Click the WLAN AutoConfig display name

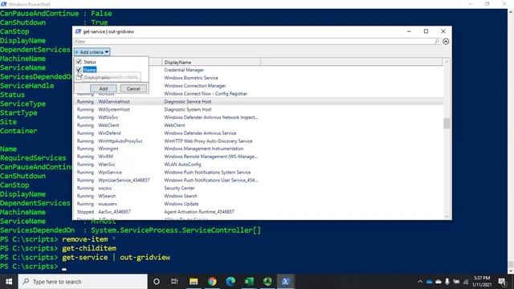182,165
